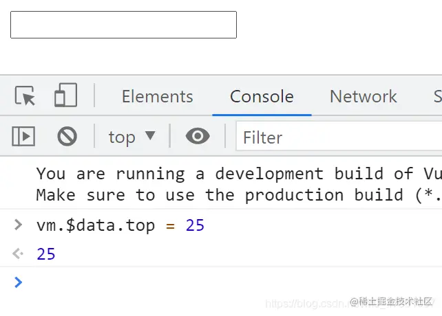442x316 pixels.
Task: Click the eye icon for live expression
Action: (198, 137)
